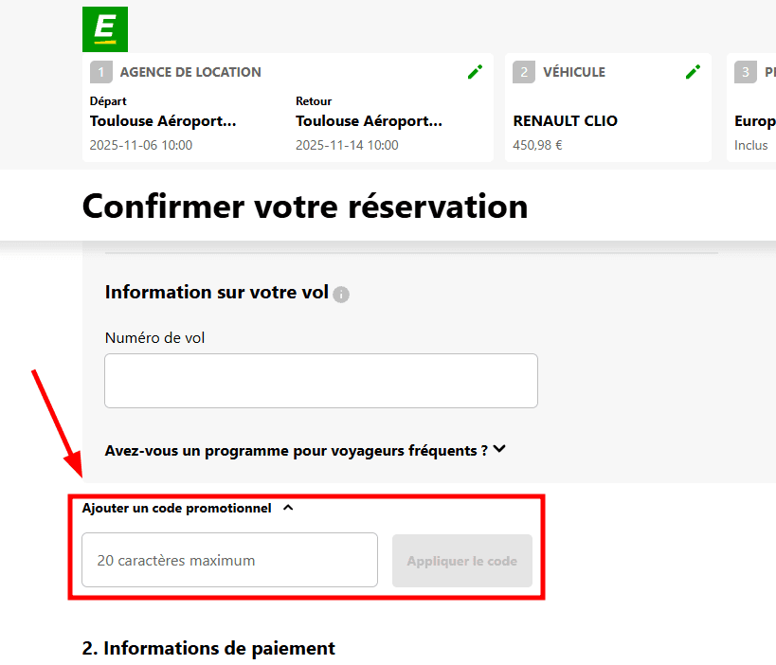
Task: Select the AGENCE DE LOCATION step title
Action: click(190, 72)
